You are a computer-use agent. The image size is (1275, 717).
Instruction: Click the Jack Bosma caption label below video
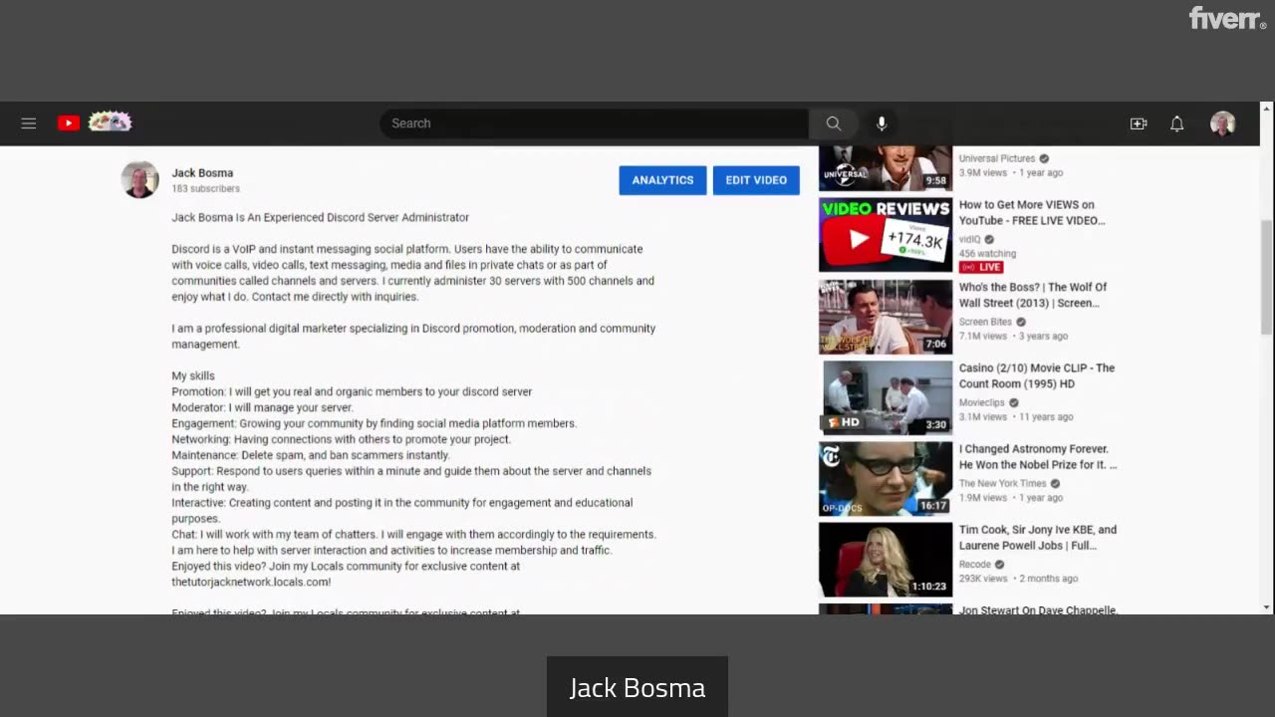(637, 687)
